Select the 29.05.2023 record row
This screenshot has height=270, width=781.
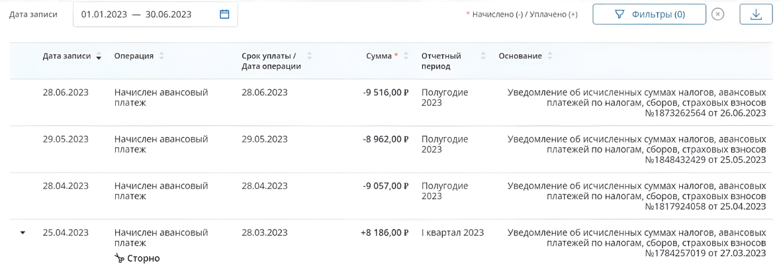[390, 150]
